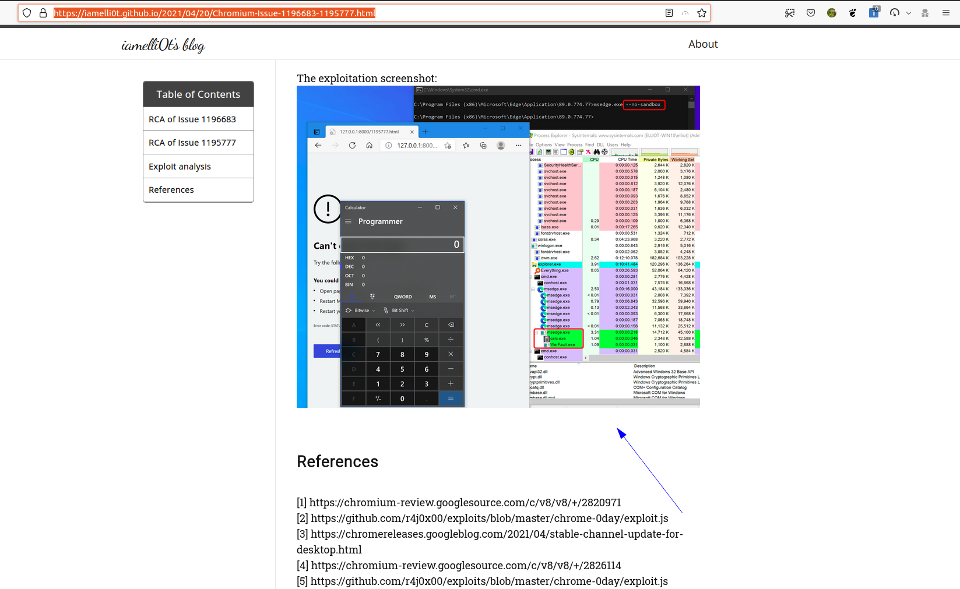The image size is (960, 589).
Task: Click the tracking protection shield icon
Action: (x=27, y=12)
